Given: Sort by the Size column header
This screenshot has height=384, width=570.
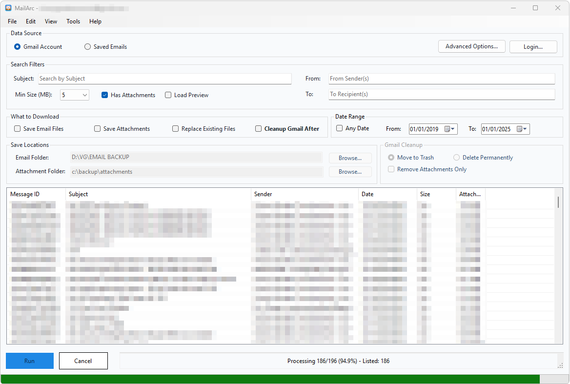Looking at the screenshot, I should [436, 194].
